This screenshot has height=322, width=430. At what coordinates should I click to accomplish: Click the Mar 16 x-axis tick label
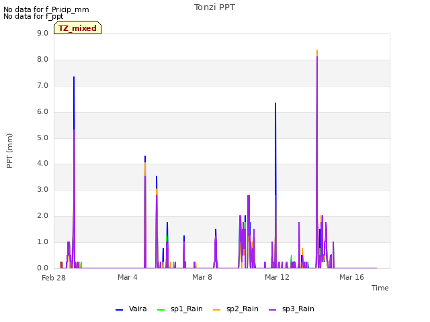(351, 277)
